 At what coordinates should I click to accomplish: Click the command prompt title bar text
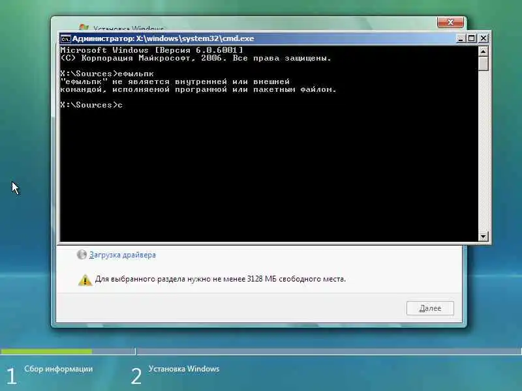163,38
